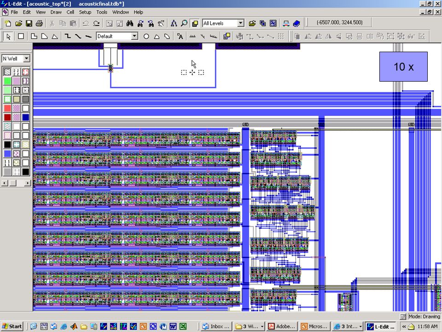442x332 pixels.
Task: Click the Mode: Drawing status indicator
Action: click(x=424, y=316)
